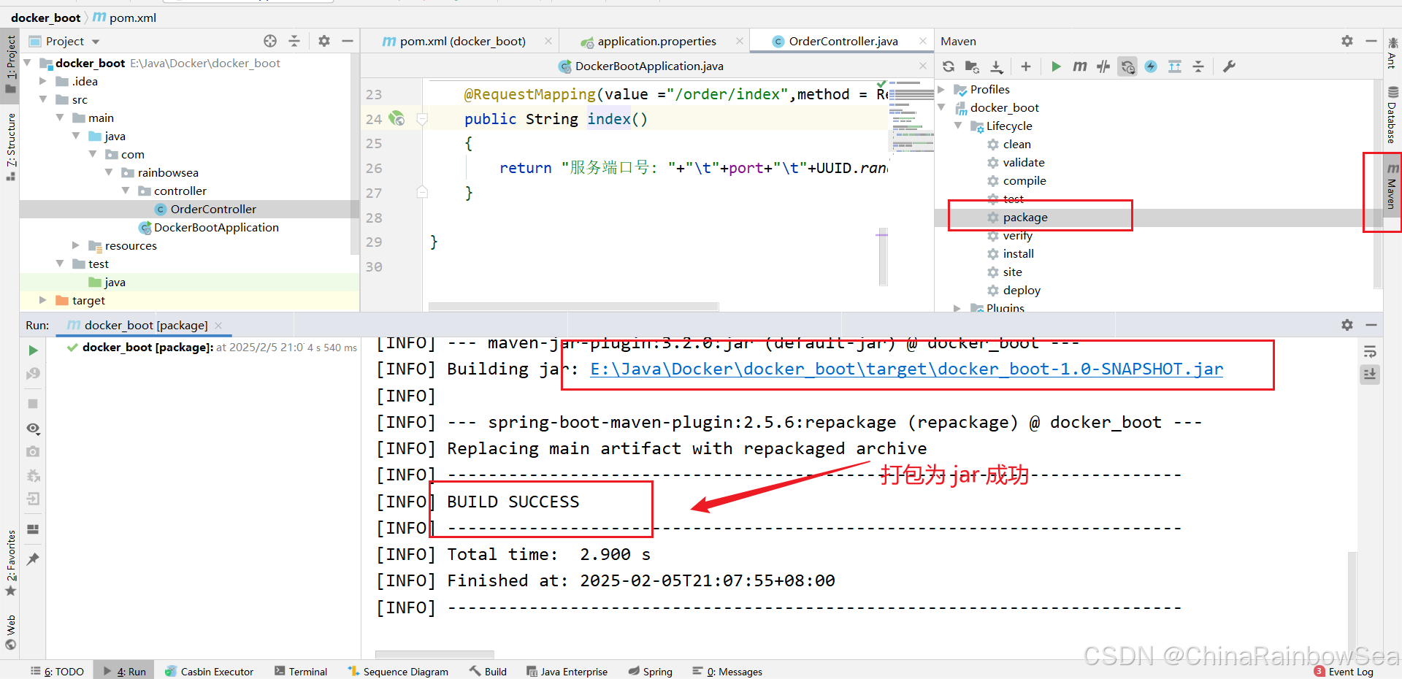
Task: Open 0: Messages tool window
Action: tap(727, 671)
